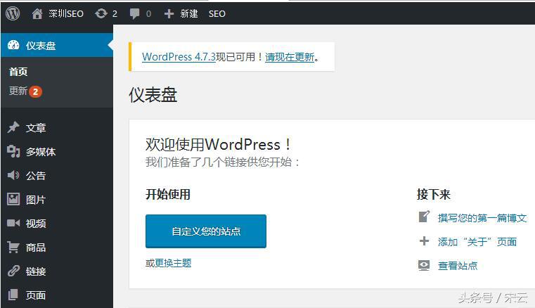Click the updates refresh icon in admin bar

[x=101, y=13]
